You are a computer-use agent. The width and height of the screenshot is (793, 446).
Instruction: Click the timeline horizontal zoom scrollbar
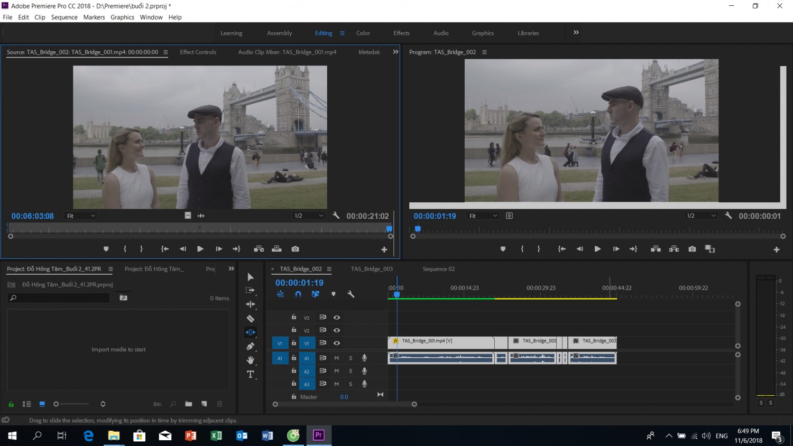point(345,404)
